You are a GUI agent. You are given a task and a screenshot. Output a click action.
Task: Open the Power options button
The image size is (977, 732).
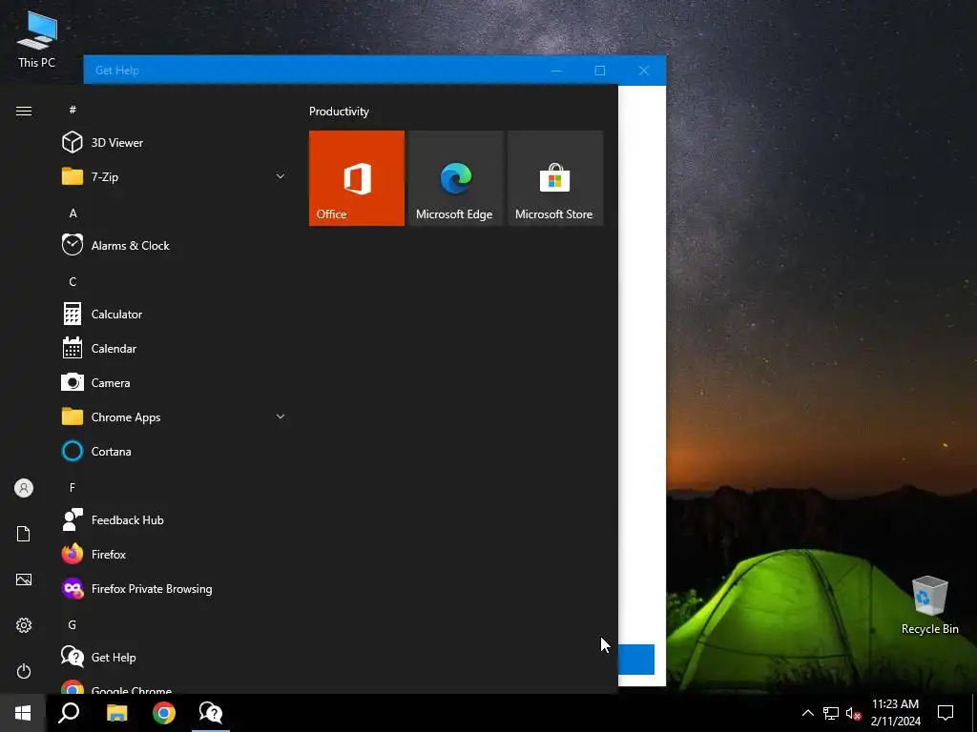[x=24, y=671]
